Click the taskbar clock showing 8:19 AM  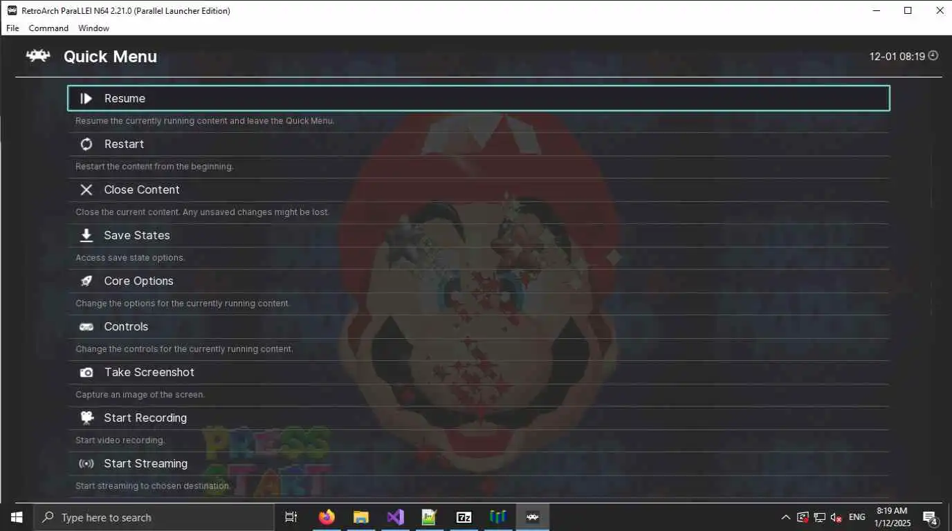892,517
